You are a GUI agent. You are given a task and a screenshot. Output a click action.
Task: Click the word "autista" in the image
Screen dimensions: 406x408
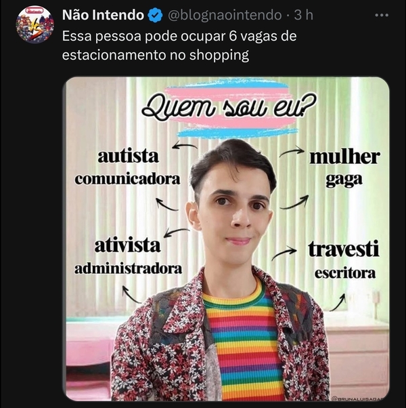(128, 156)
